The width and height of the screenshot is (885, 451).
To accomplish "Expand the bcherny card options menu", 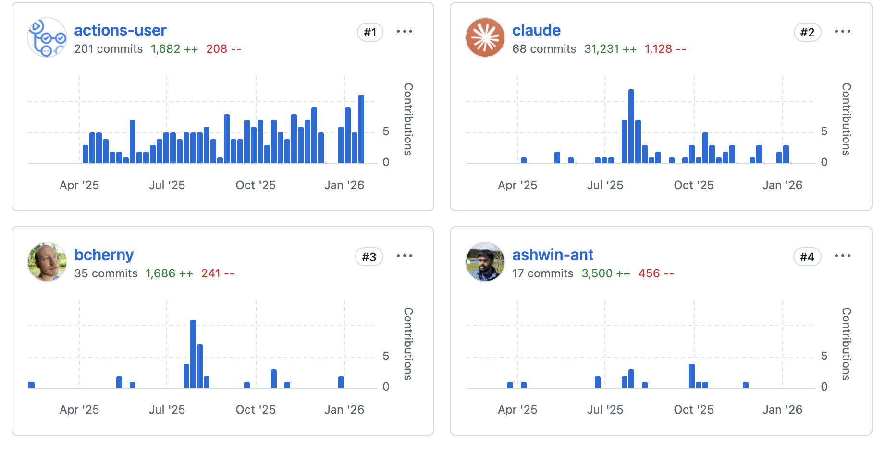I will coord(404,256).
